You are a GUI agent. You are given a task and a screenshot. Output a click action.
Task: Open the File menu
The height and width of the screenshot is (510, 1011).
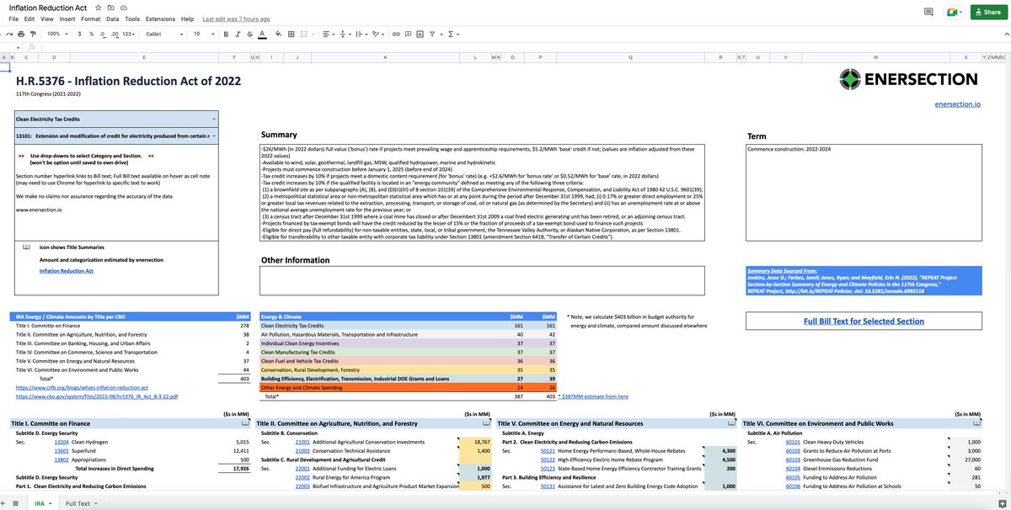[x=13, y=19]
